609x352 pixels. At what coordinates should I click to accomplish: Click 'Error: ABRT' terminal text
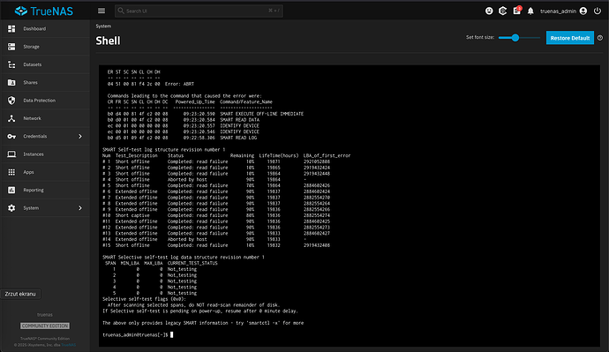click(179, 84)
